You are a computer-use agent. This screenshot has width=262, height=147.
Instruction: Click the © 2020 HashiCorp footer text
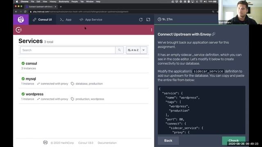tap(62, 143)
